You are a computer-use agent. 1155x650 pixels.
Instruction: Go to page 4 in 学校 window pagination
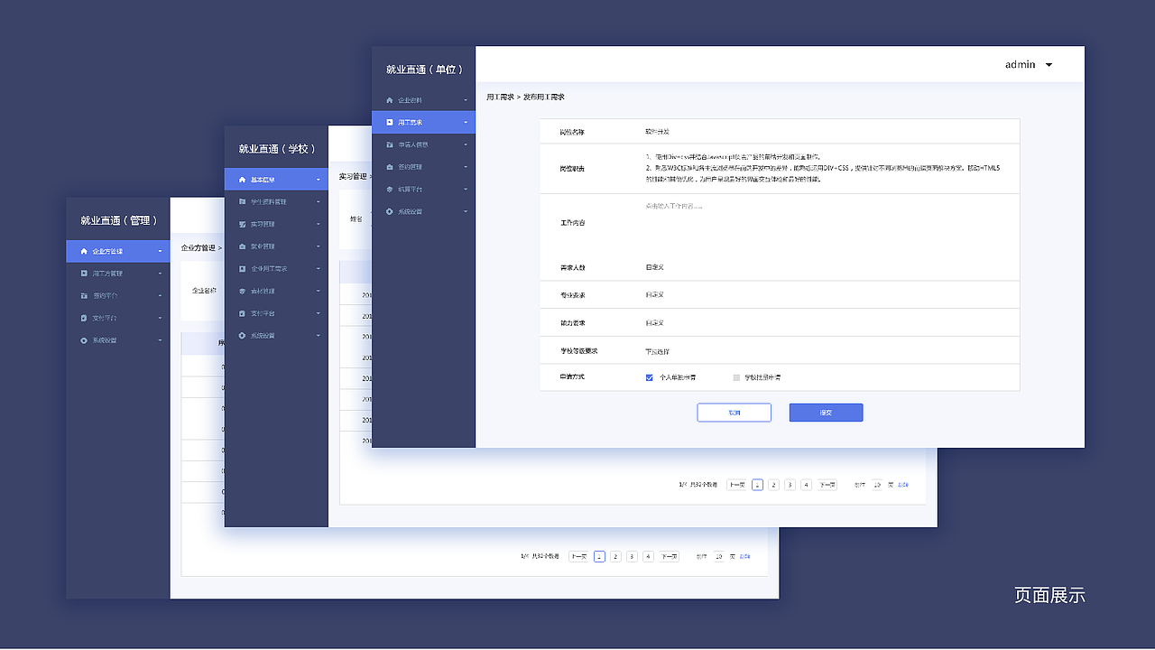coord(806,485)
